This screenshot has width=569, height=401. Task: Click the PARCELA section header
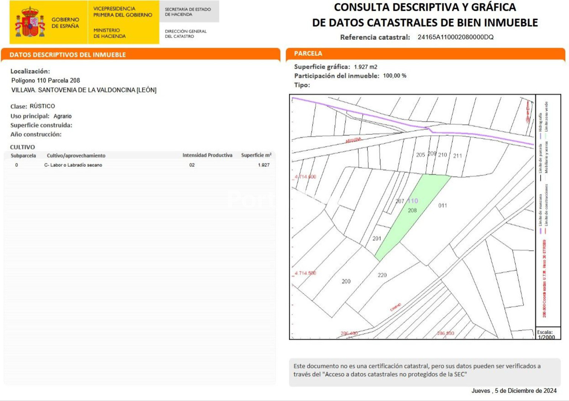[x=308, y=53]
